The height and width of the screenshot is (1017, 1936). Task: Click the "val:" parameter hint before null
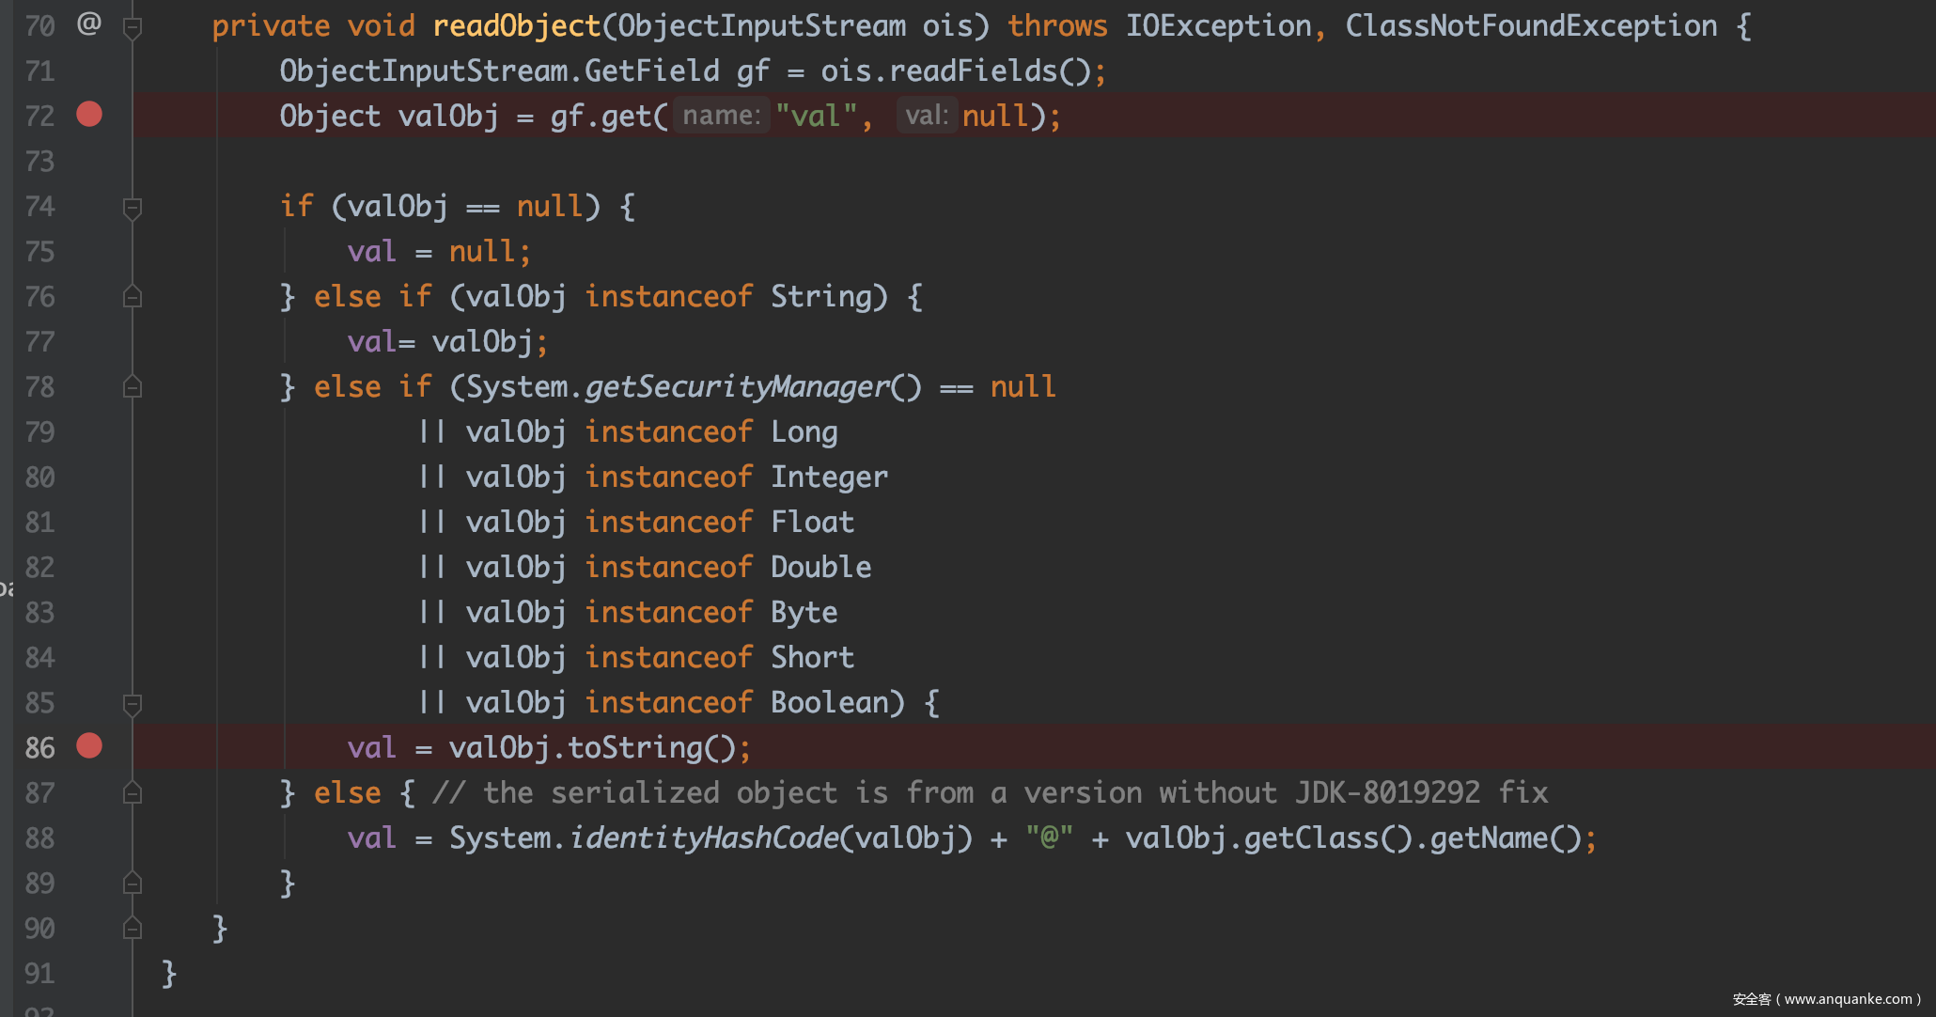(926, 116)
